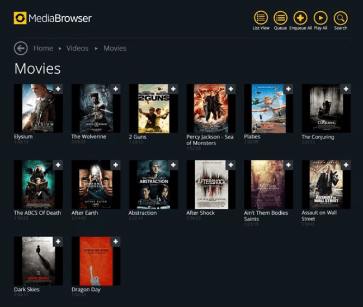Click The Conjuring title text

coord(318,137)
